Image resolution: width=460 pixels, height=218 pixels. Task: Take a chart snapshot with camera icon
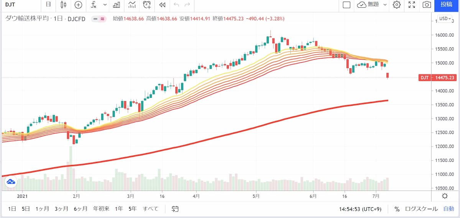426,5
